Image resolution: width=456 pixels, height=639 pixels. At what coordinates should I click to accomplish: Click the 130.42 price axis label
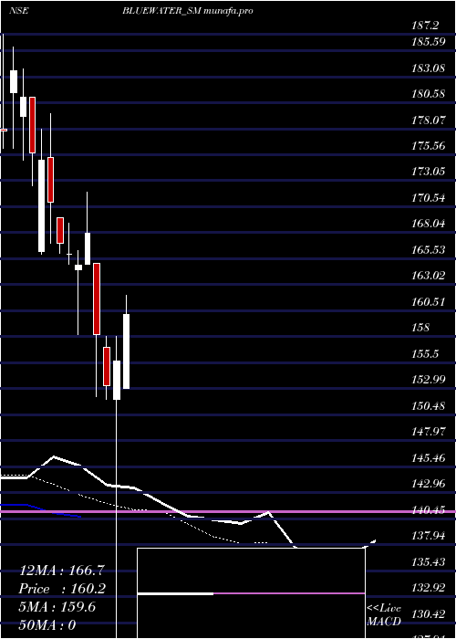pos(429,613)
